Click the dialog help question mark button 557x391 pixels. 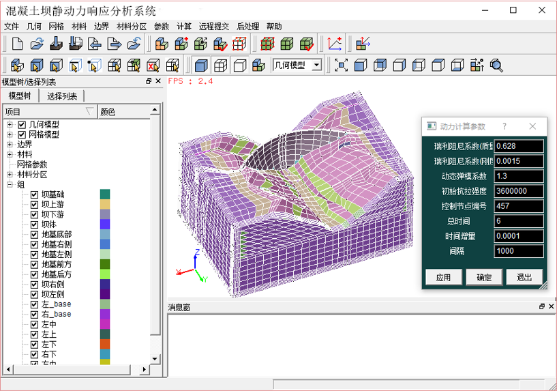pos(505,126)
